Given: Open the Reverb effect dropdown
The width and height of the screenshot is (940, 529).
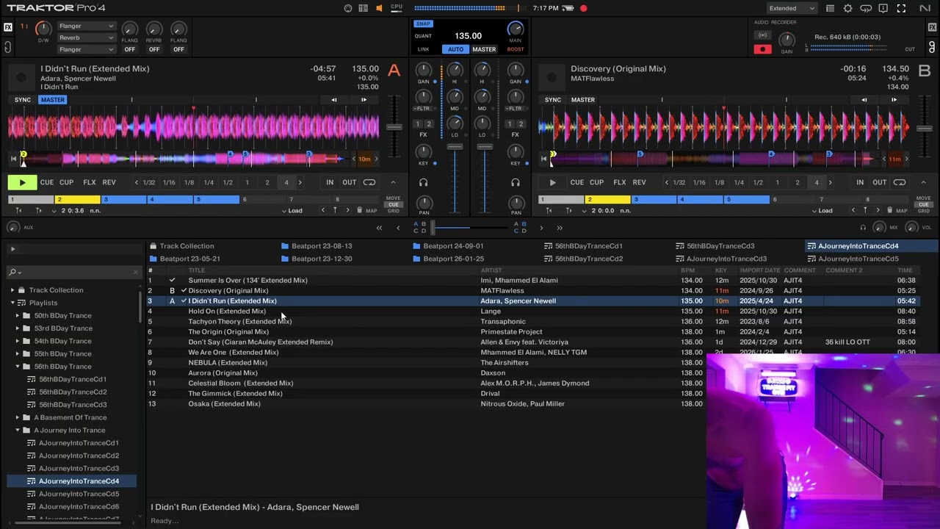Looking at the screenshot, I should click(86, 37).
